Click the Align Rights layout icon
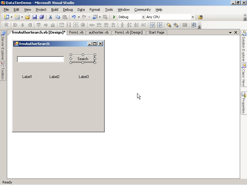 pos(30,25)
